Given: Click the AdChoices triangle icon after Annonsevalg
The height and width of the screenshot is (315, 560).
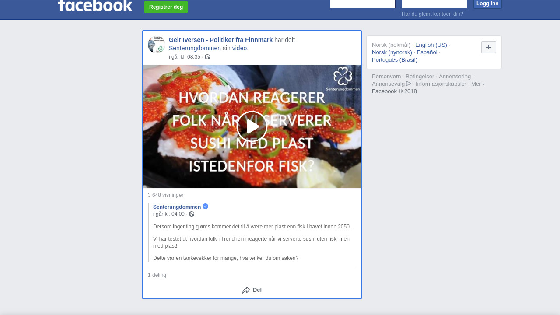Looking at the screenshot, I should (x=409, y=84).
